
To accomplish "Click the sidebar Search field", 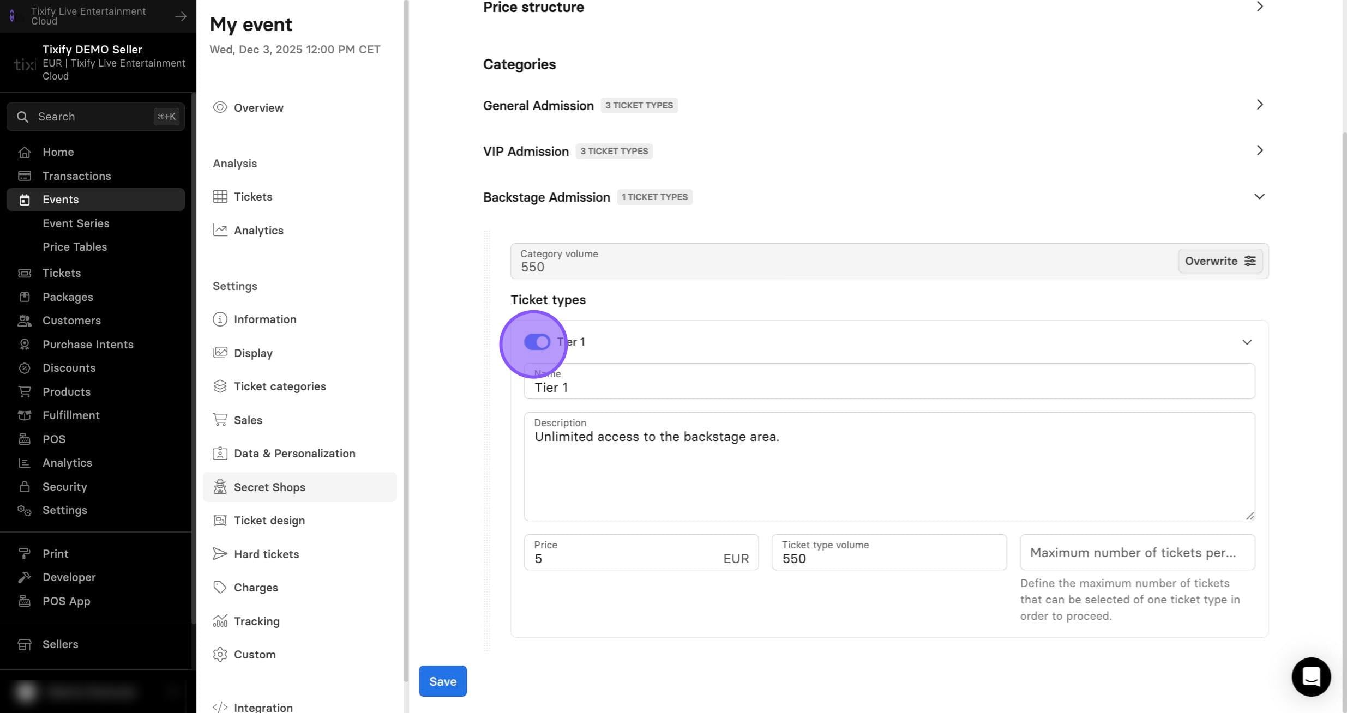I will 95,117.
